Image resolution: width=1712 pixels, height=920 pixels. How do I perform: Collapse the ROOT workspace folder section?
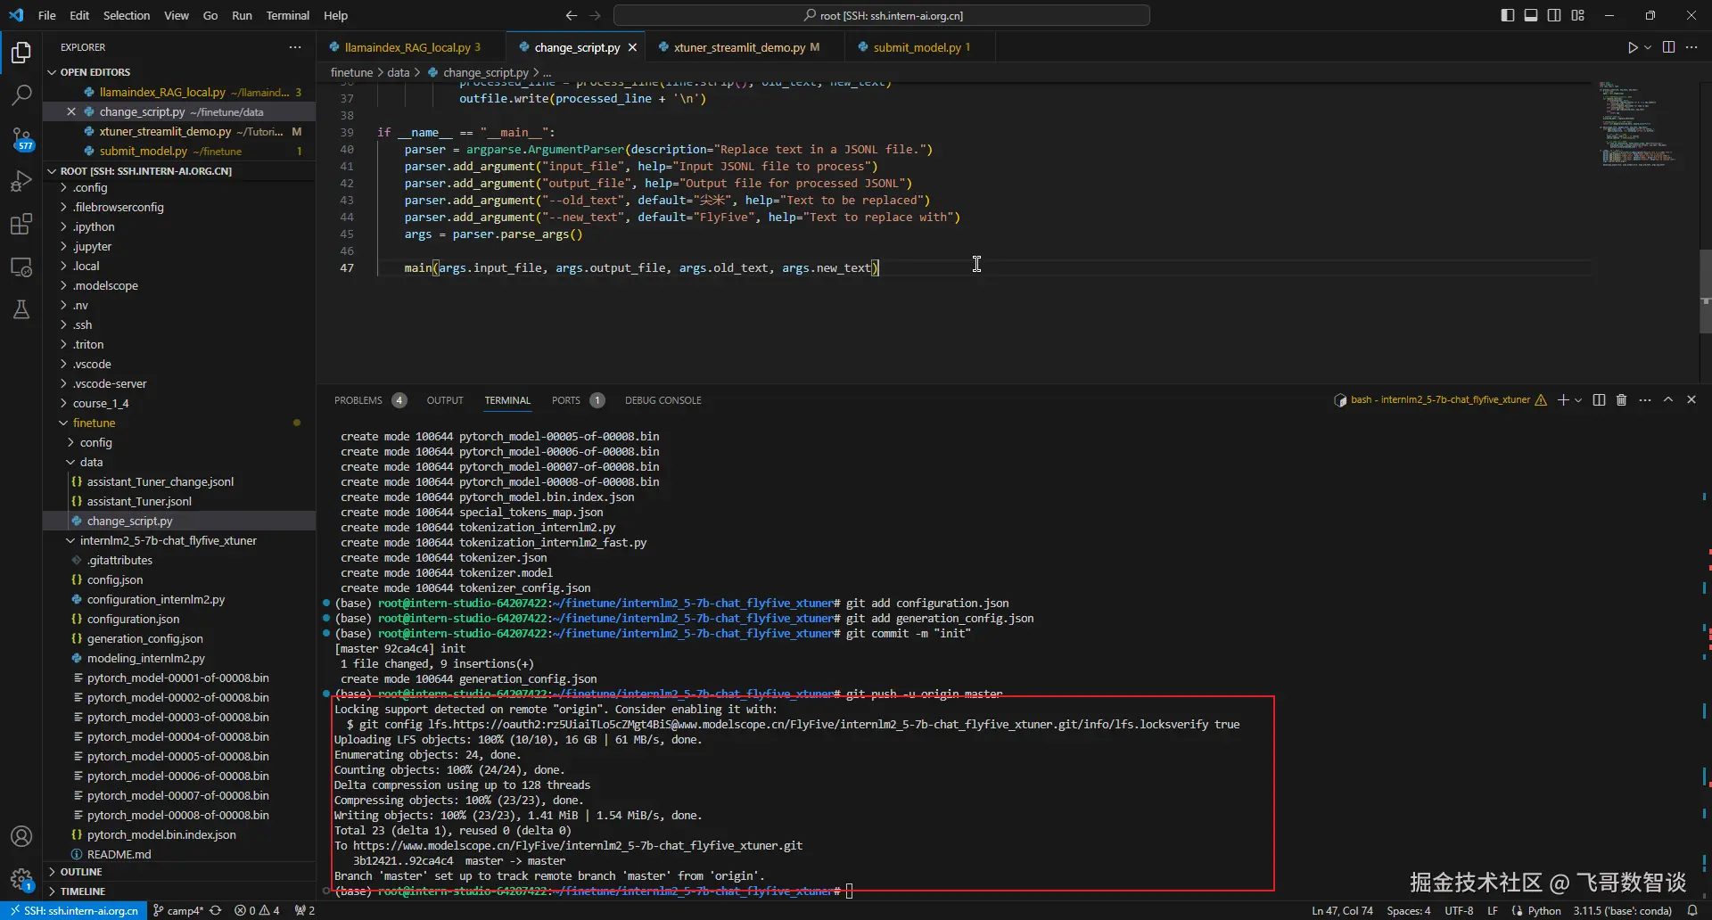coord(146,171)
